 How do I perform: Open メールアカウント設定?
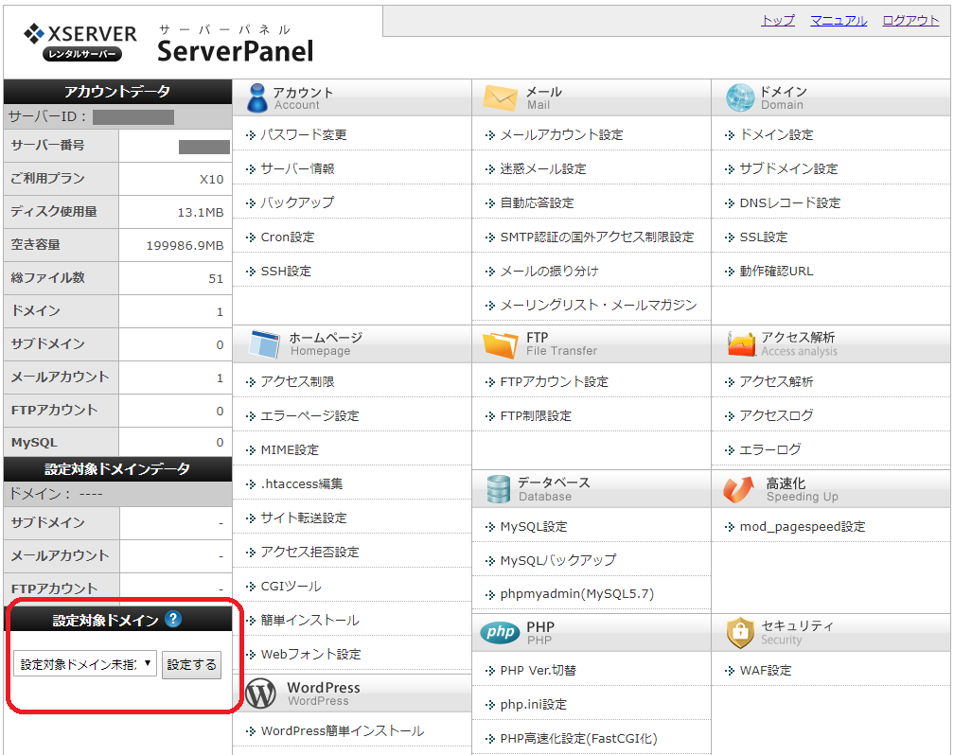tap(561, 134)
